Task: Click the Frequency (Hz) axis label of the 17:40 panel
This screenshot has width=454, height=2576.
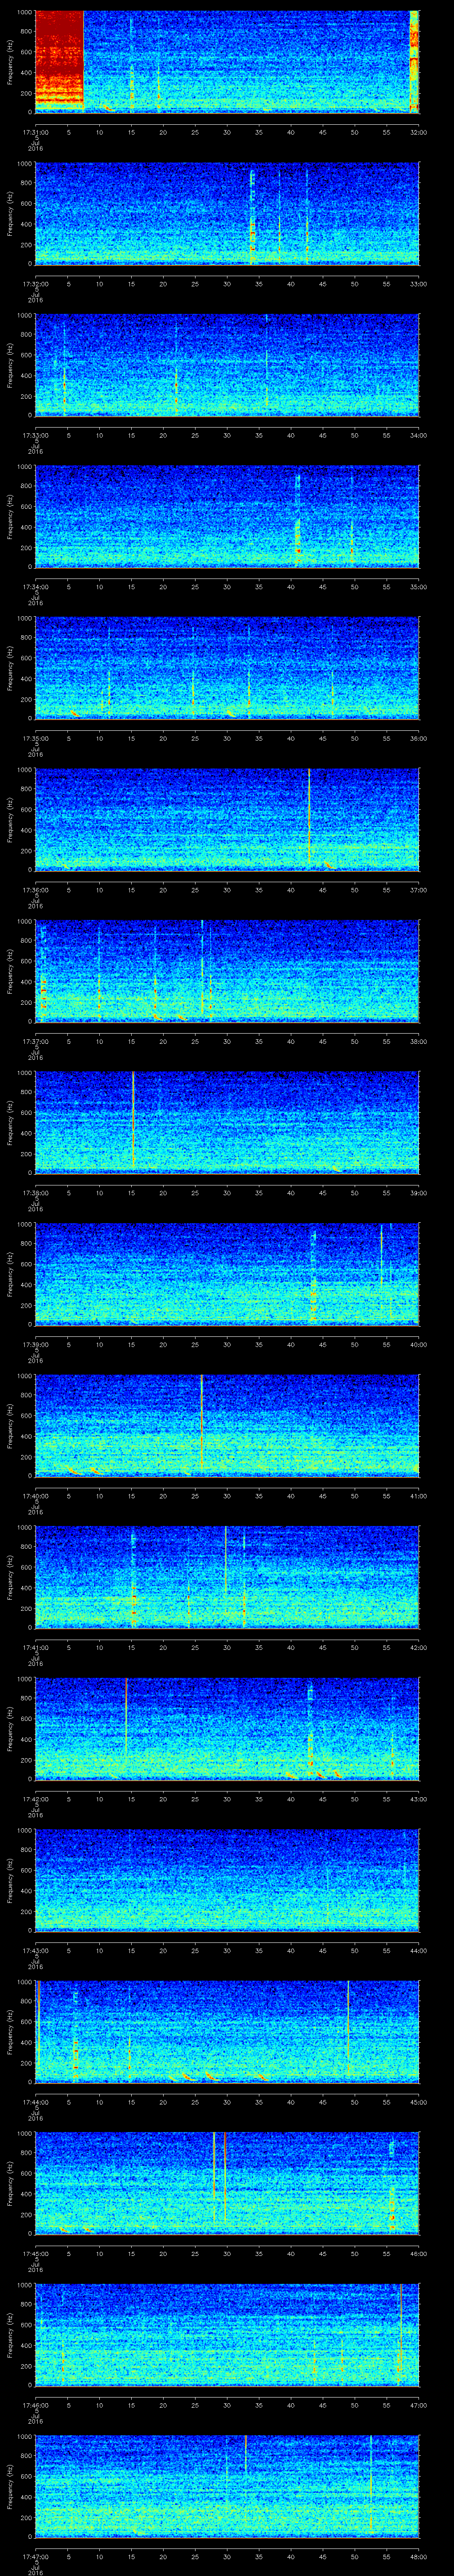Action: [10, 1425]
